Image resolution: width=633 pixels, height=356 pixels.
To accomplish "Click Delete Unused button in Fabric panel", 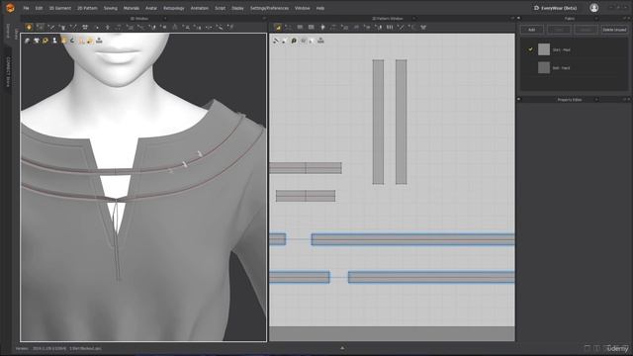I will 614,30.
